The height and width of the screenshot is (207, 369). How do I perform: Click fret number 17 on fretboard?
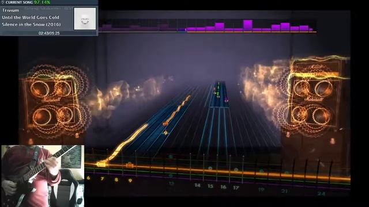[236, 187]
